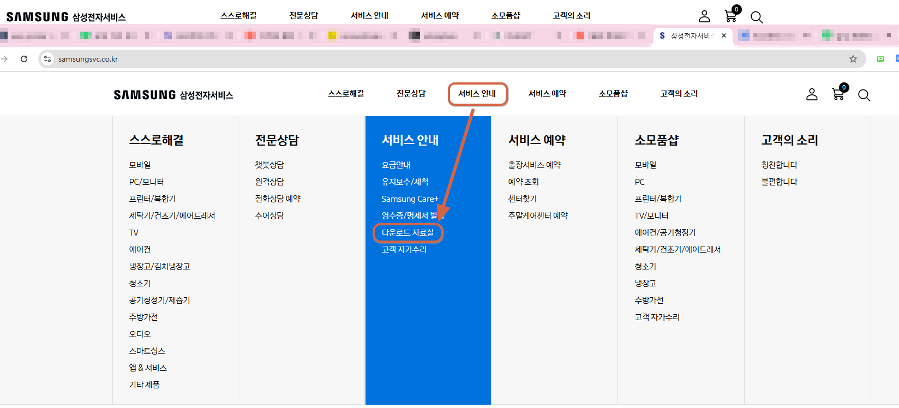Viewport: 899px width, 408px height.
Task: Click the 소모품샵 column heading in the dropdown menu
Action: click(657, 140)
